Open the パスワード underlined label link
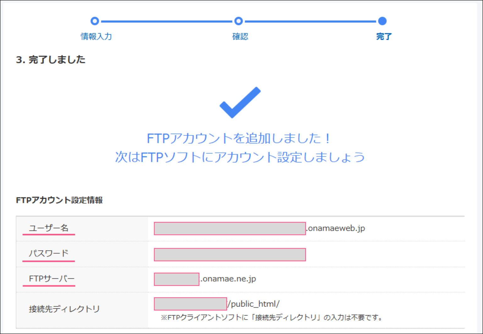This screenshot has width=483, height=334. [48, 253]
